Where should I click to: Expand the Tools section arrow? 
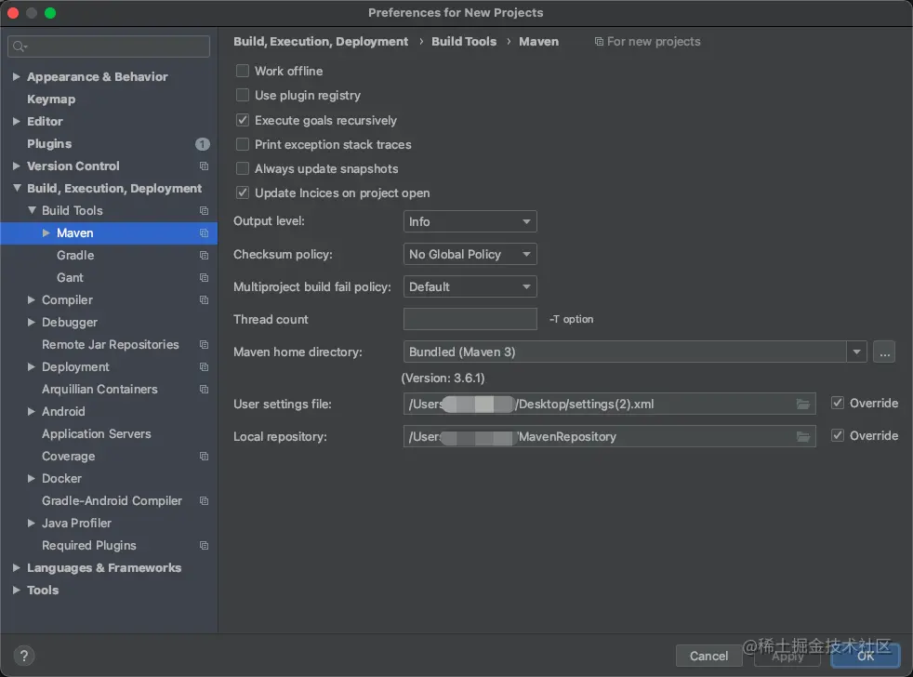pyautogui.click(x=17, y=591)
